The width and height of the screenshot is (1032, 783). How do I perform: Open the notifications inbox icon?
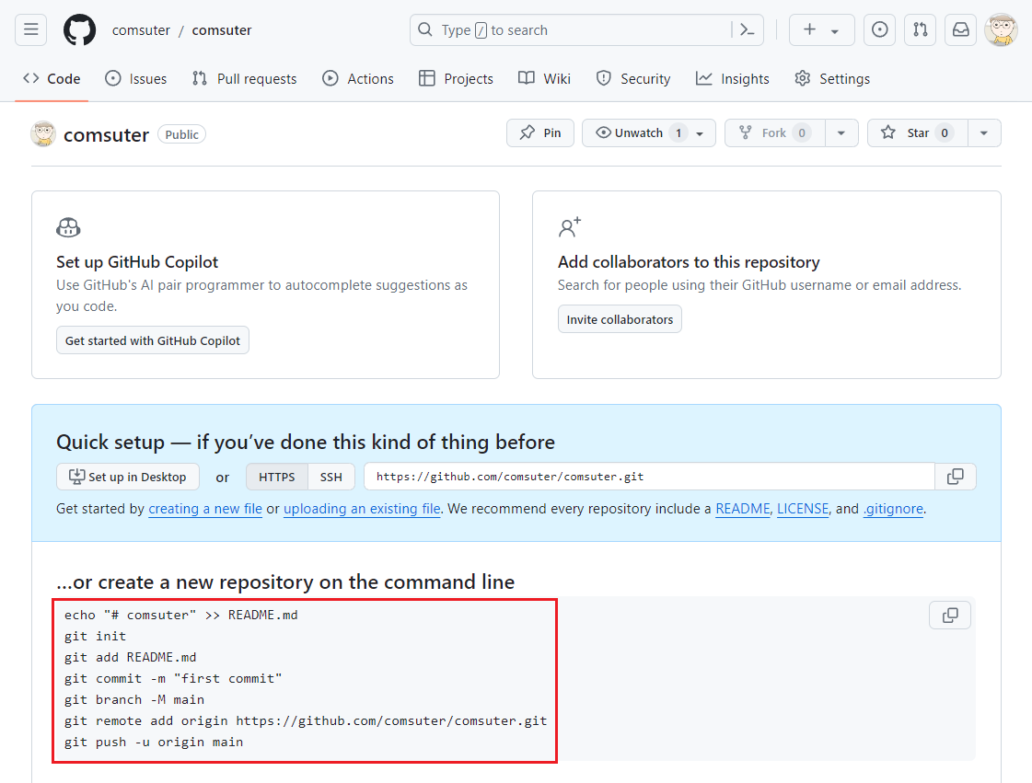(x=961, y=30)
